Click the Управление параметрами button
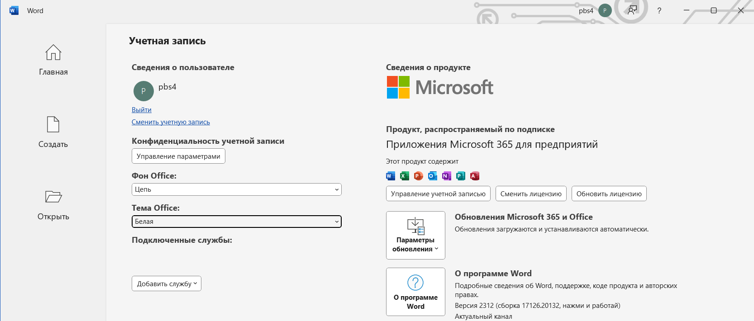This screenshot has height=321, width=754. tap(178, 156)
